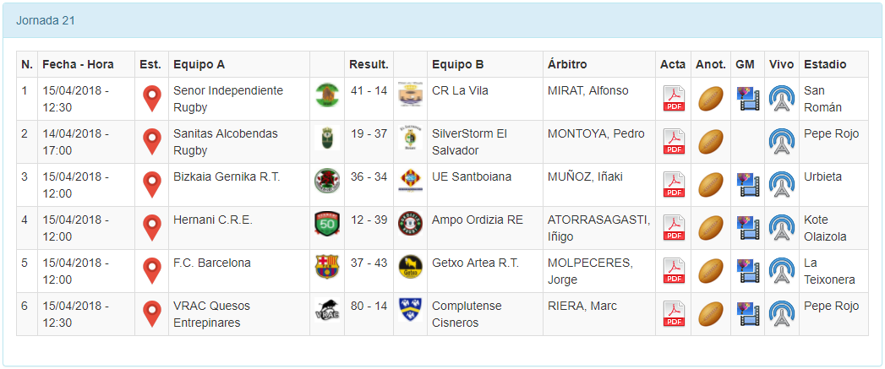Click the Equipo A column header
Image resolution: width=885 pixels, height=369 pixels.
199,64
